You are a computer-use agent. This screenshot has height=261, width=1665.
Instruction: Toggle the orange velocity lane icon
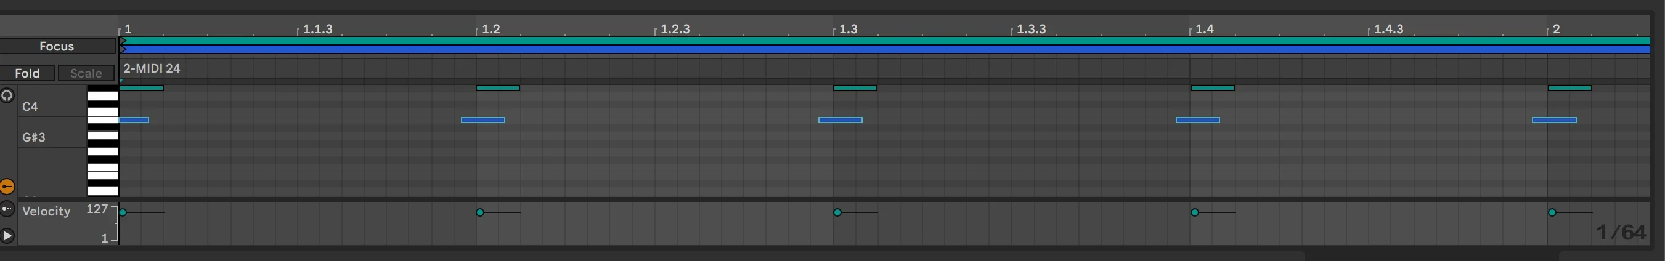7,187
